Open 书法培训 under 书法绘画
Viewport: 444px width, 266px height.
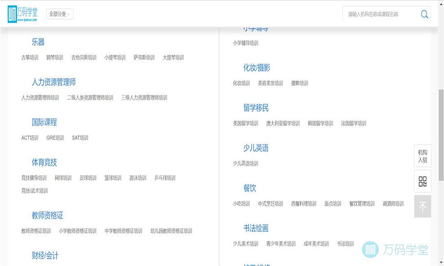tap(345, 244)
